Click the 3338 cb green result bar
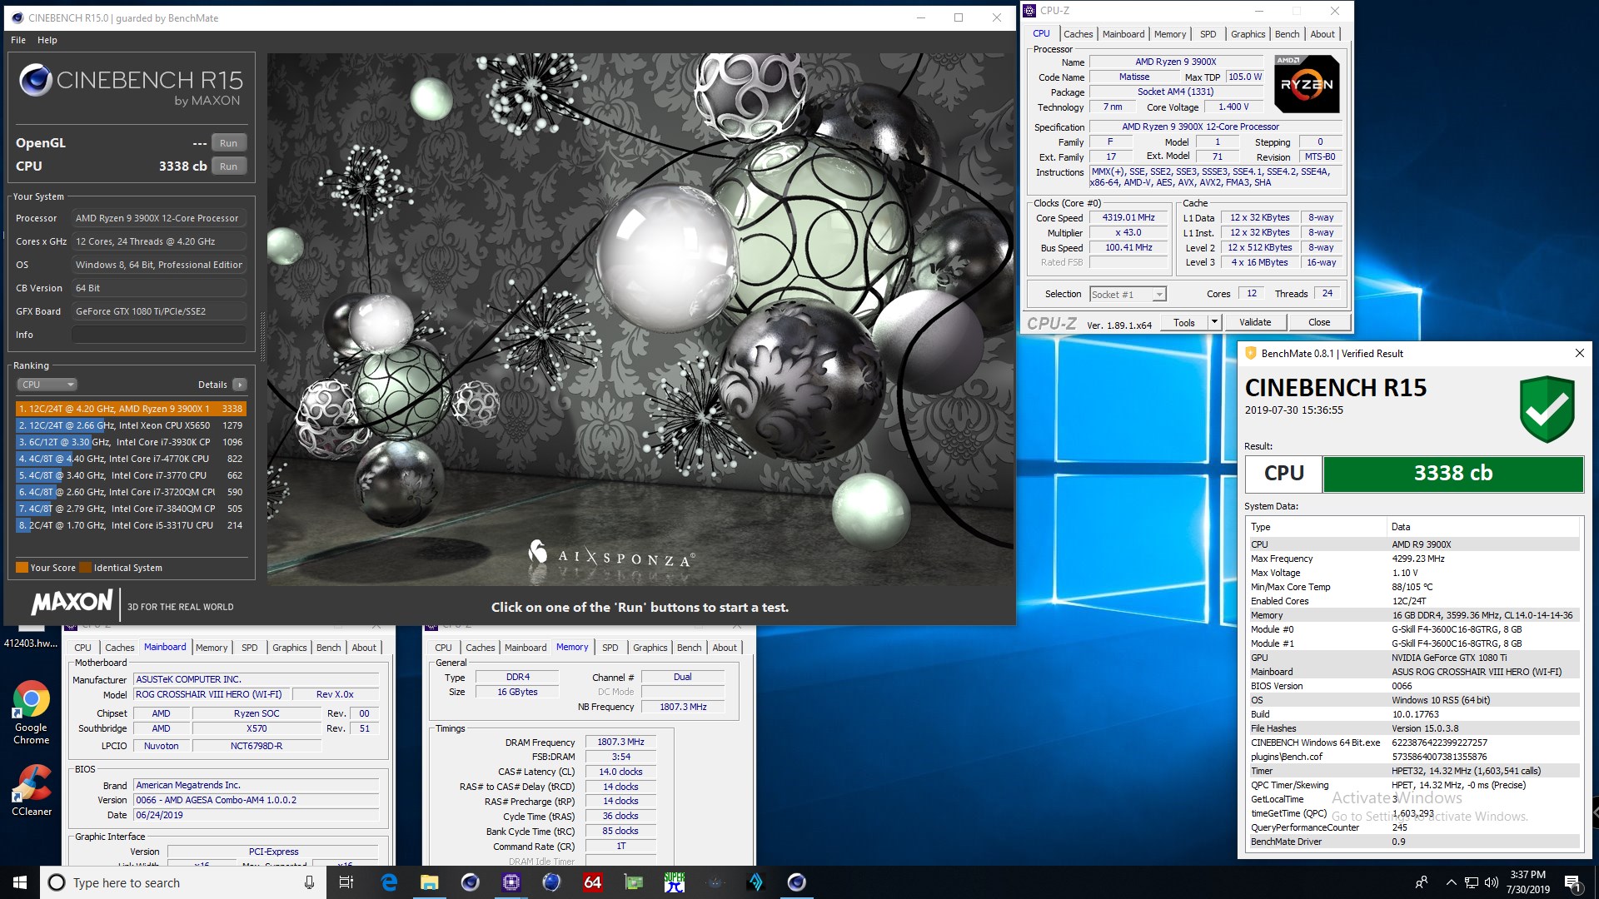 click(x=1452, y=474)
